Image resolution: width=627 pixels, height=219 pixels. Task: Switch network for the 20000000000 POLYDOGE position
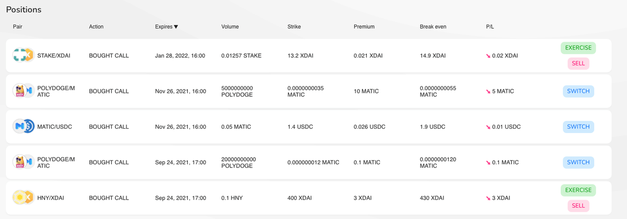coord(578,162)
